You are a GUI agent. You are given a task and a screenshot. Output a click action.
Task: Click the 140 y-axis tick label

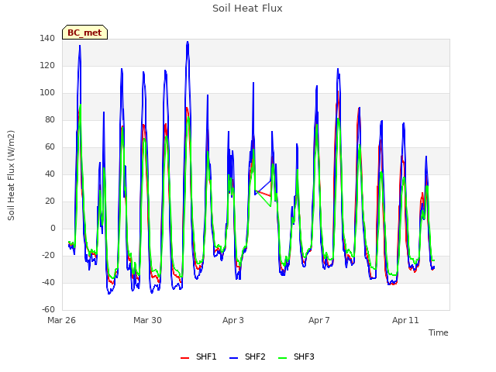coord(47,38)
